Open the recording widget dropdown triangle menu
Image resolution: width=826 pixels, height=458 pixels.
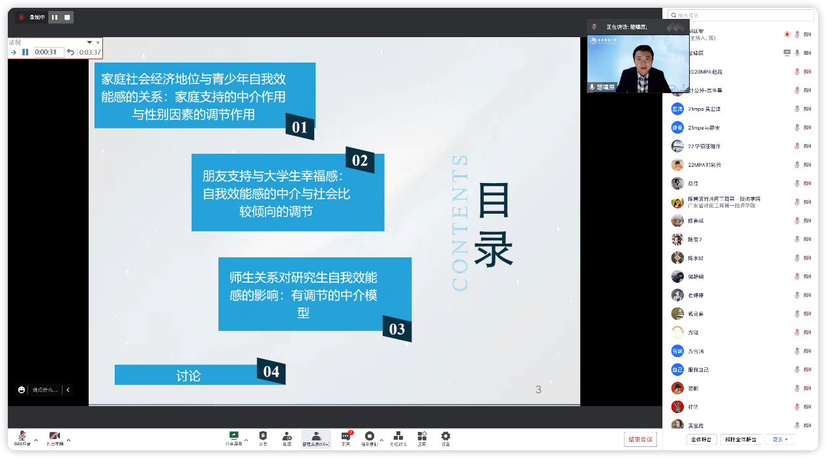[89, 42]
